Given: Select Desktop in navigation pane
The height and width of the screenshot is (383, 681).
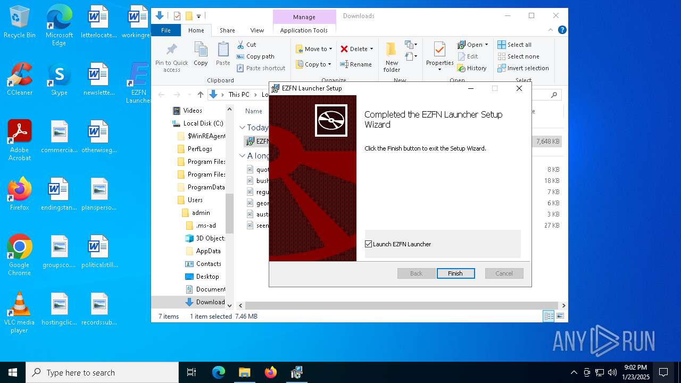Looking at the screenshot, I should point(207,277).
